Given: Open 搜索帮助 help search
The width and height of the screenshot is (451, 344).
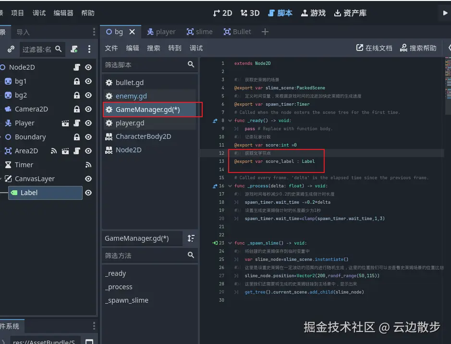Looking at the screenshot, I should 418,48.
